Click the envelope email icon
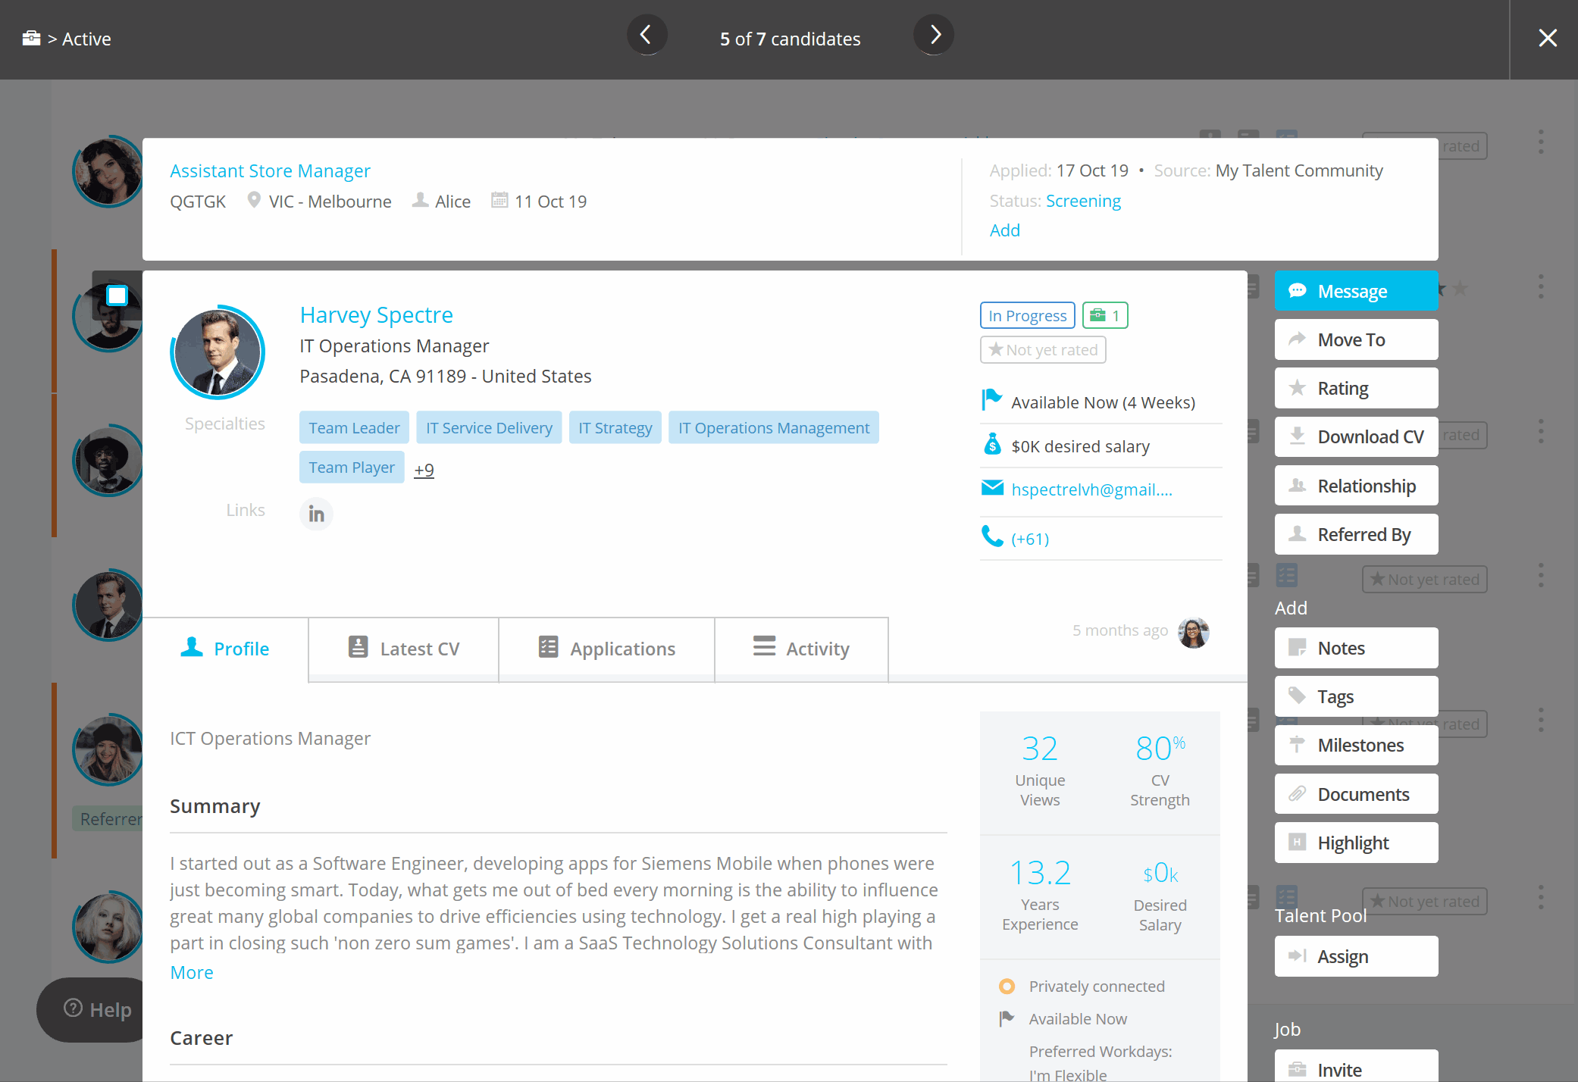 pyautogui.click(x=992, y=489)
